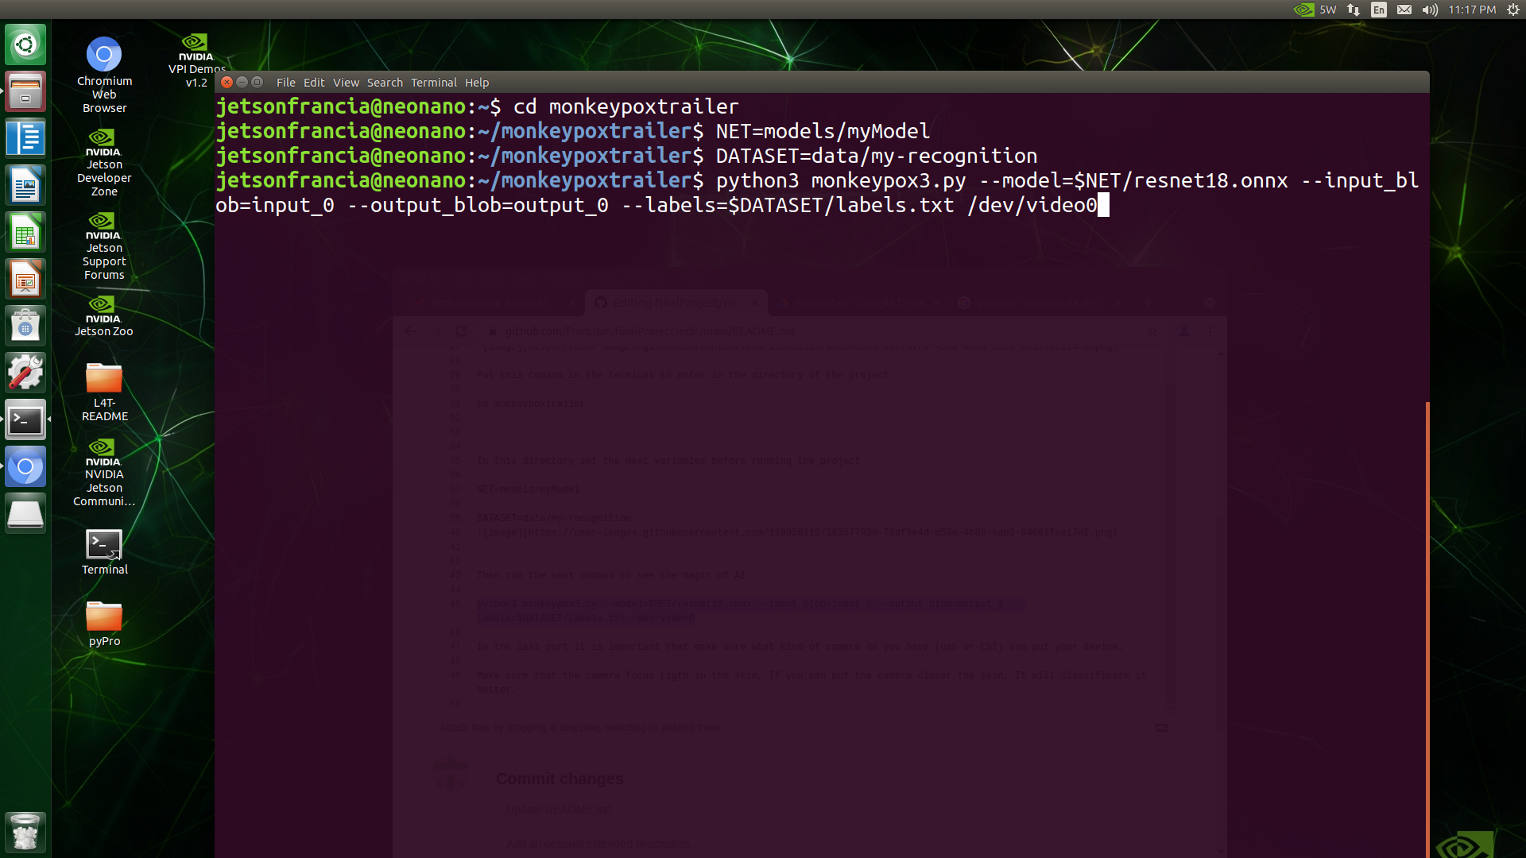Mute the system volume speaker

1429,10
